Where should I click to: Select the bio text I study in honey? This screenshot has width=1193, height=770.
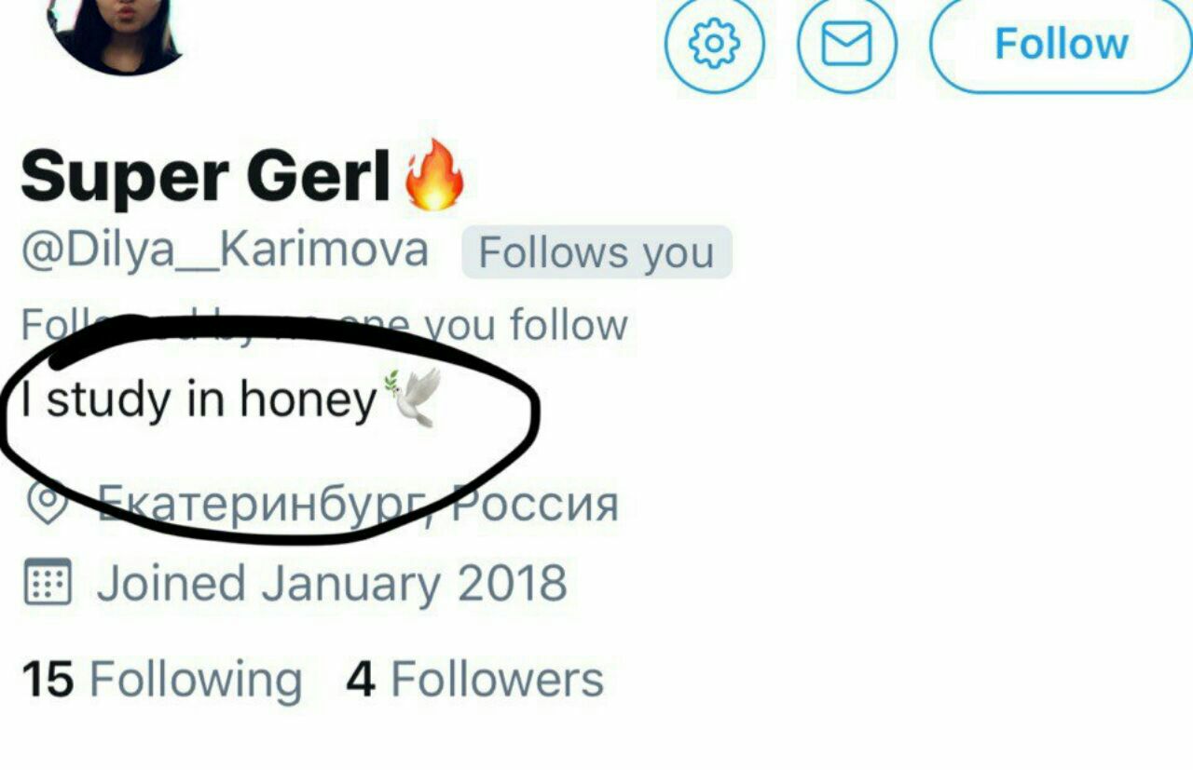[x=199, y=400]
